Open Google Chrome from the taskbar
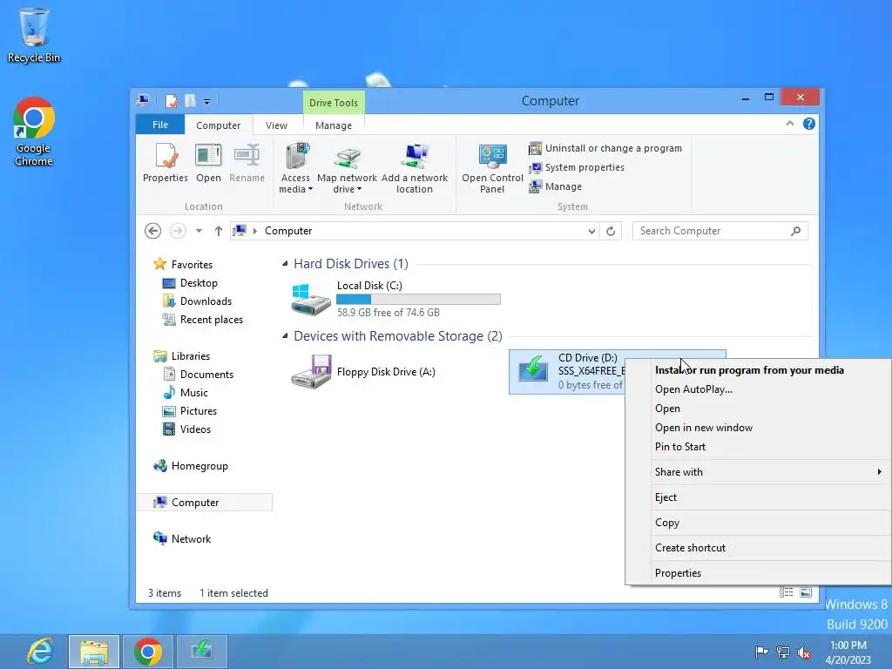Viewport: 892px width, 669px height. coord(148,652)
